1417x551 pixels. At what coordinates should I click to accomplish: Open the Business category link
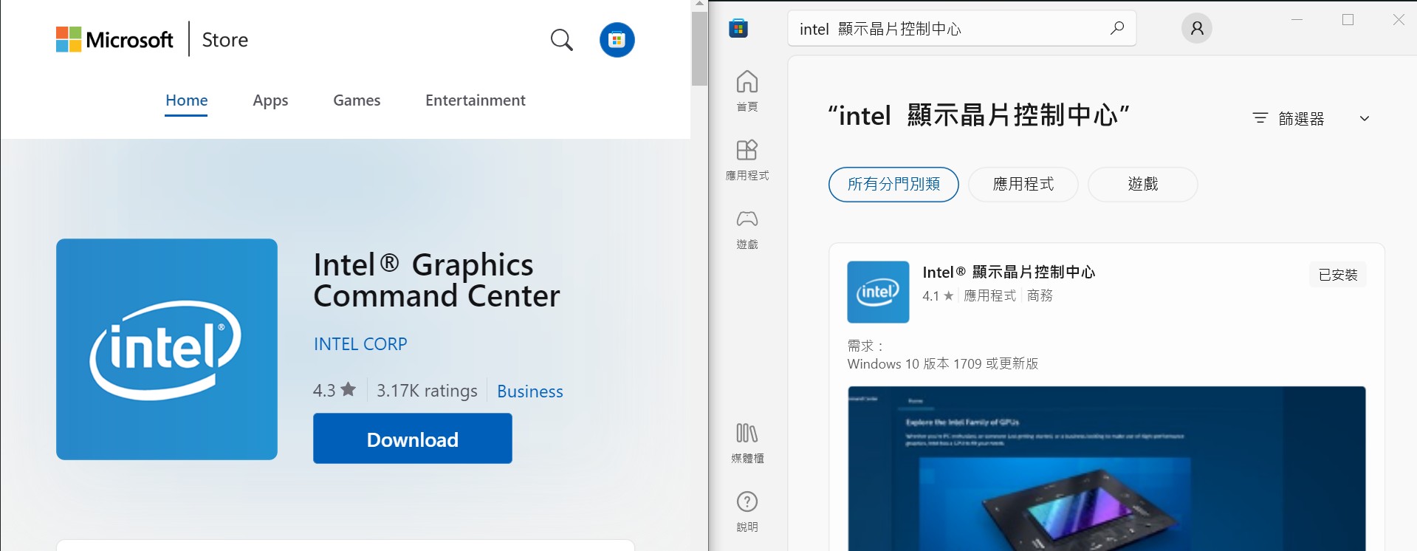point(530,391)
